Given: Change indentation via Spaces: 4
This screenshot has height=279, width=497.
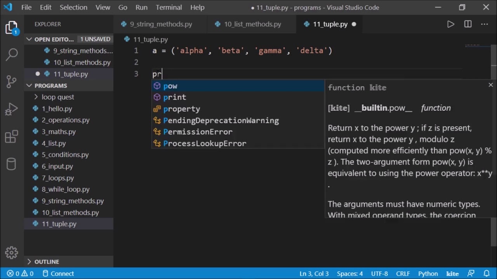Looking at the screenshot, I should tap(350, 274).
